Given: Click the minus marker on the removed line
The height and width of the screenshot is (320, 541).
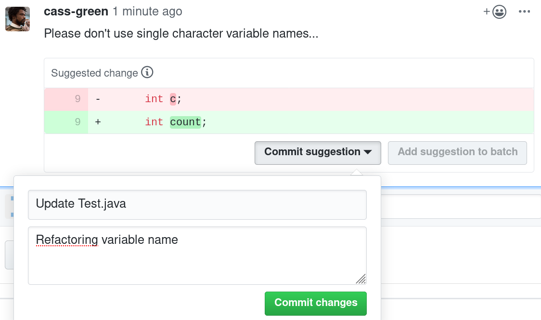Looking at the screenshot, I should (x=98, y=99).
